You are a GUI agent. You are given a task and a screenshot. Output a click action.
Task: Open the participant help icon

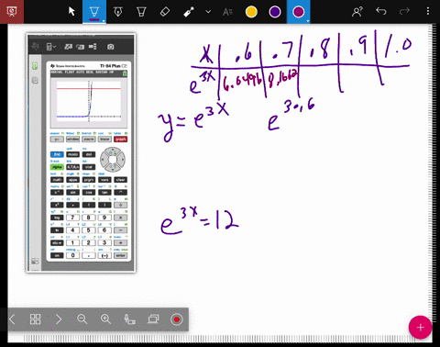click(x=357, y=12)
